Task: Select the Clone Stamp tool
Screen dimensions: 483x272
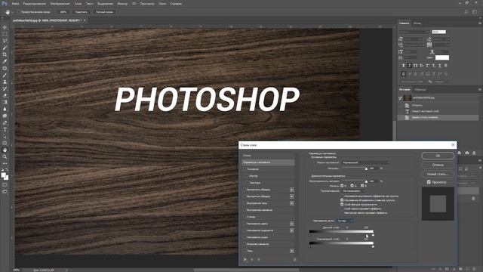Action: click(x=5, y=82)
